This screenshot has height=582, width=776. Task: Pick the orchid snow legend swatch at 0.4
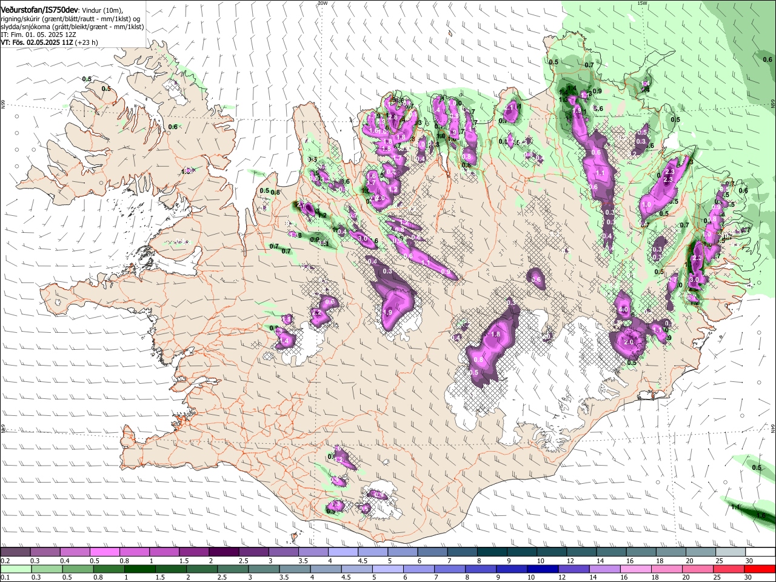coord(74,552)
